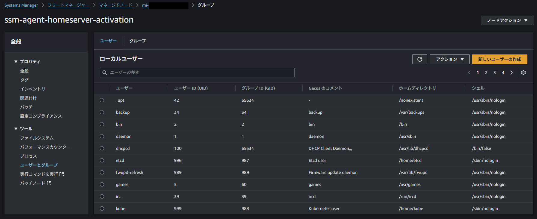Open 設定コンプライアンス in the sidebar
Viewport: 537px width, 219px height.
pyautogui.click(x=41, y=116)
